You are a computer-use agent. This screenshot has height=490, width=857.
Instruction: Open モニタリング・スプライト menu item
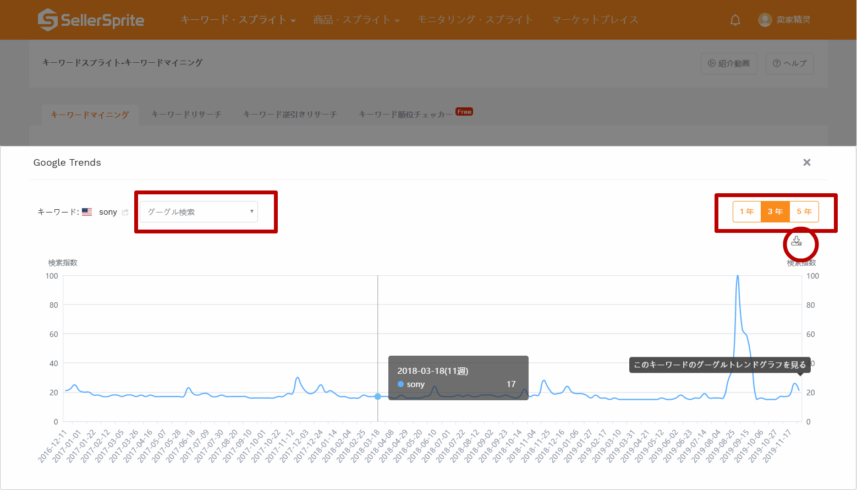point(475,20)
